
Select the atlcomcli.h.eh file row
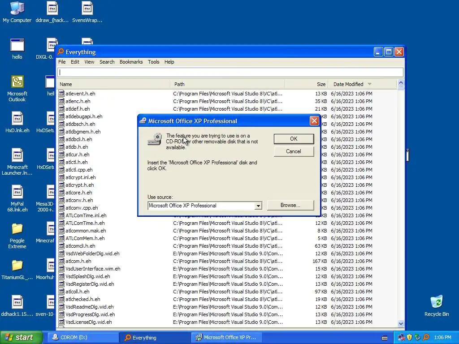point(226,246)
